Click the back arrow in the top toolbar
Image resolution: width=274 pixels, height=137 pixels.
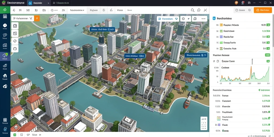point(14,10)
